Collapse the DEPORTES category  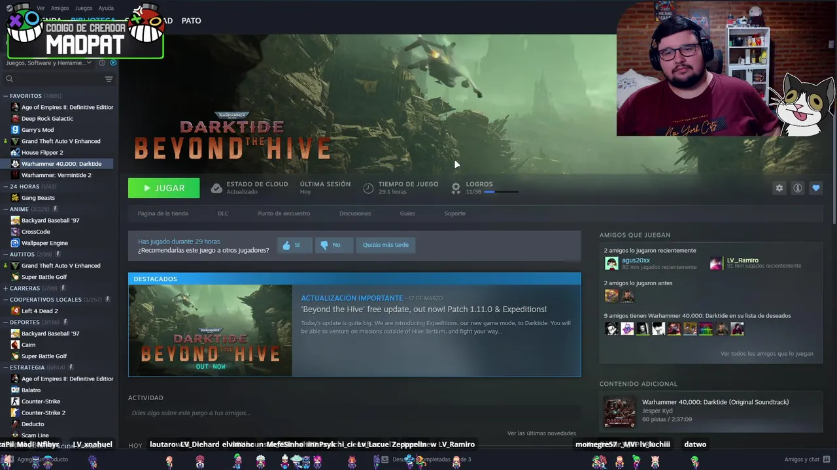tap(5, 322)
